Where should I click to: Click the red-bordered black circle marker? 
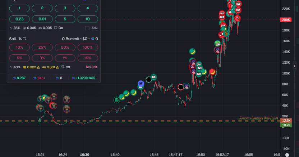click(x=180, y=87)
